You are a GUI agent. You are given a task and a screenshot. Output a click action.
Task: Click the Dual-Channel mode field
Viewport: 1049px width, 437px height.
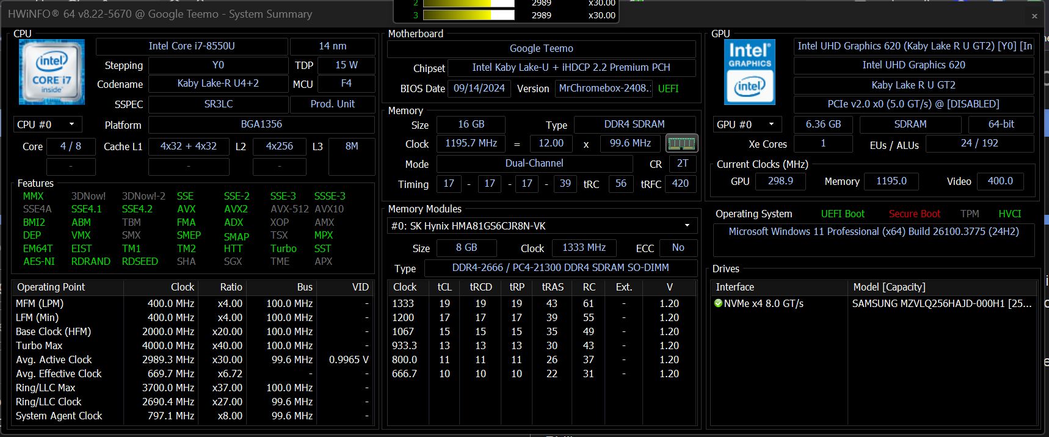click(534, 164)
